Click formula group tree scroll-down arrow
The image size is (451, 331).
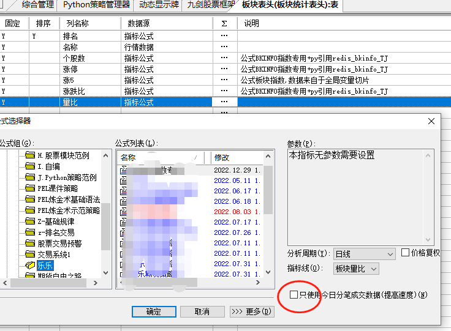(x=105, y=273)
